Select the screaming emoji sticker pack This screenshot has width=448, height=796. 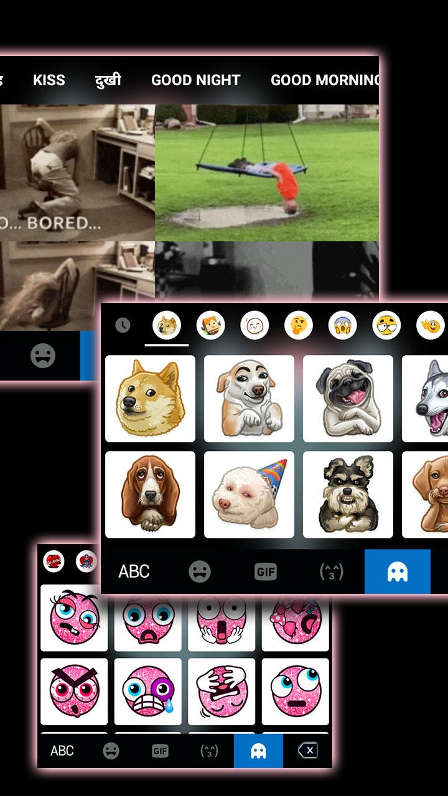pyautogui.click(x=343, y=325)
